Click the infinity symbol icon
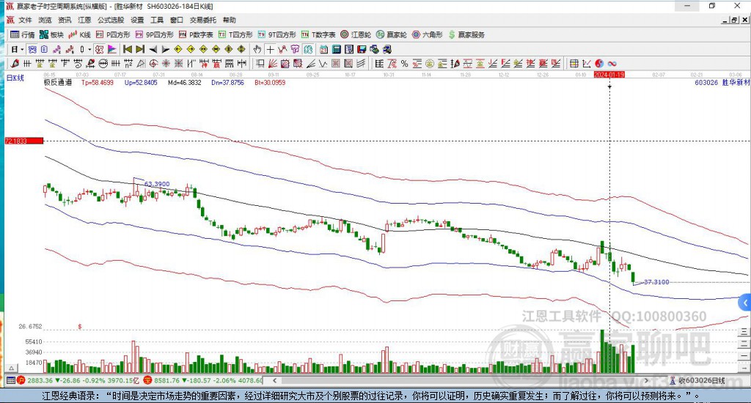 612,63
